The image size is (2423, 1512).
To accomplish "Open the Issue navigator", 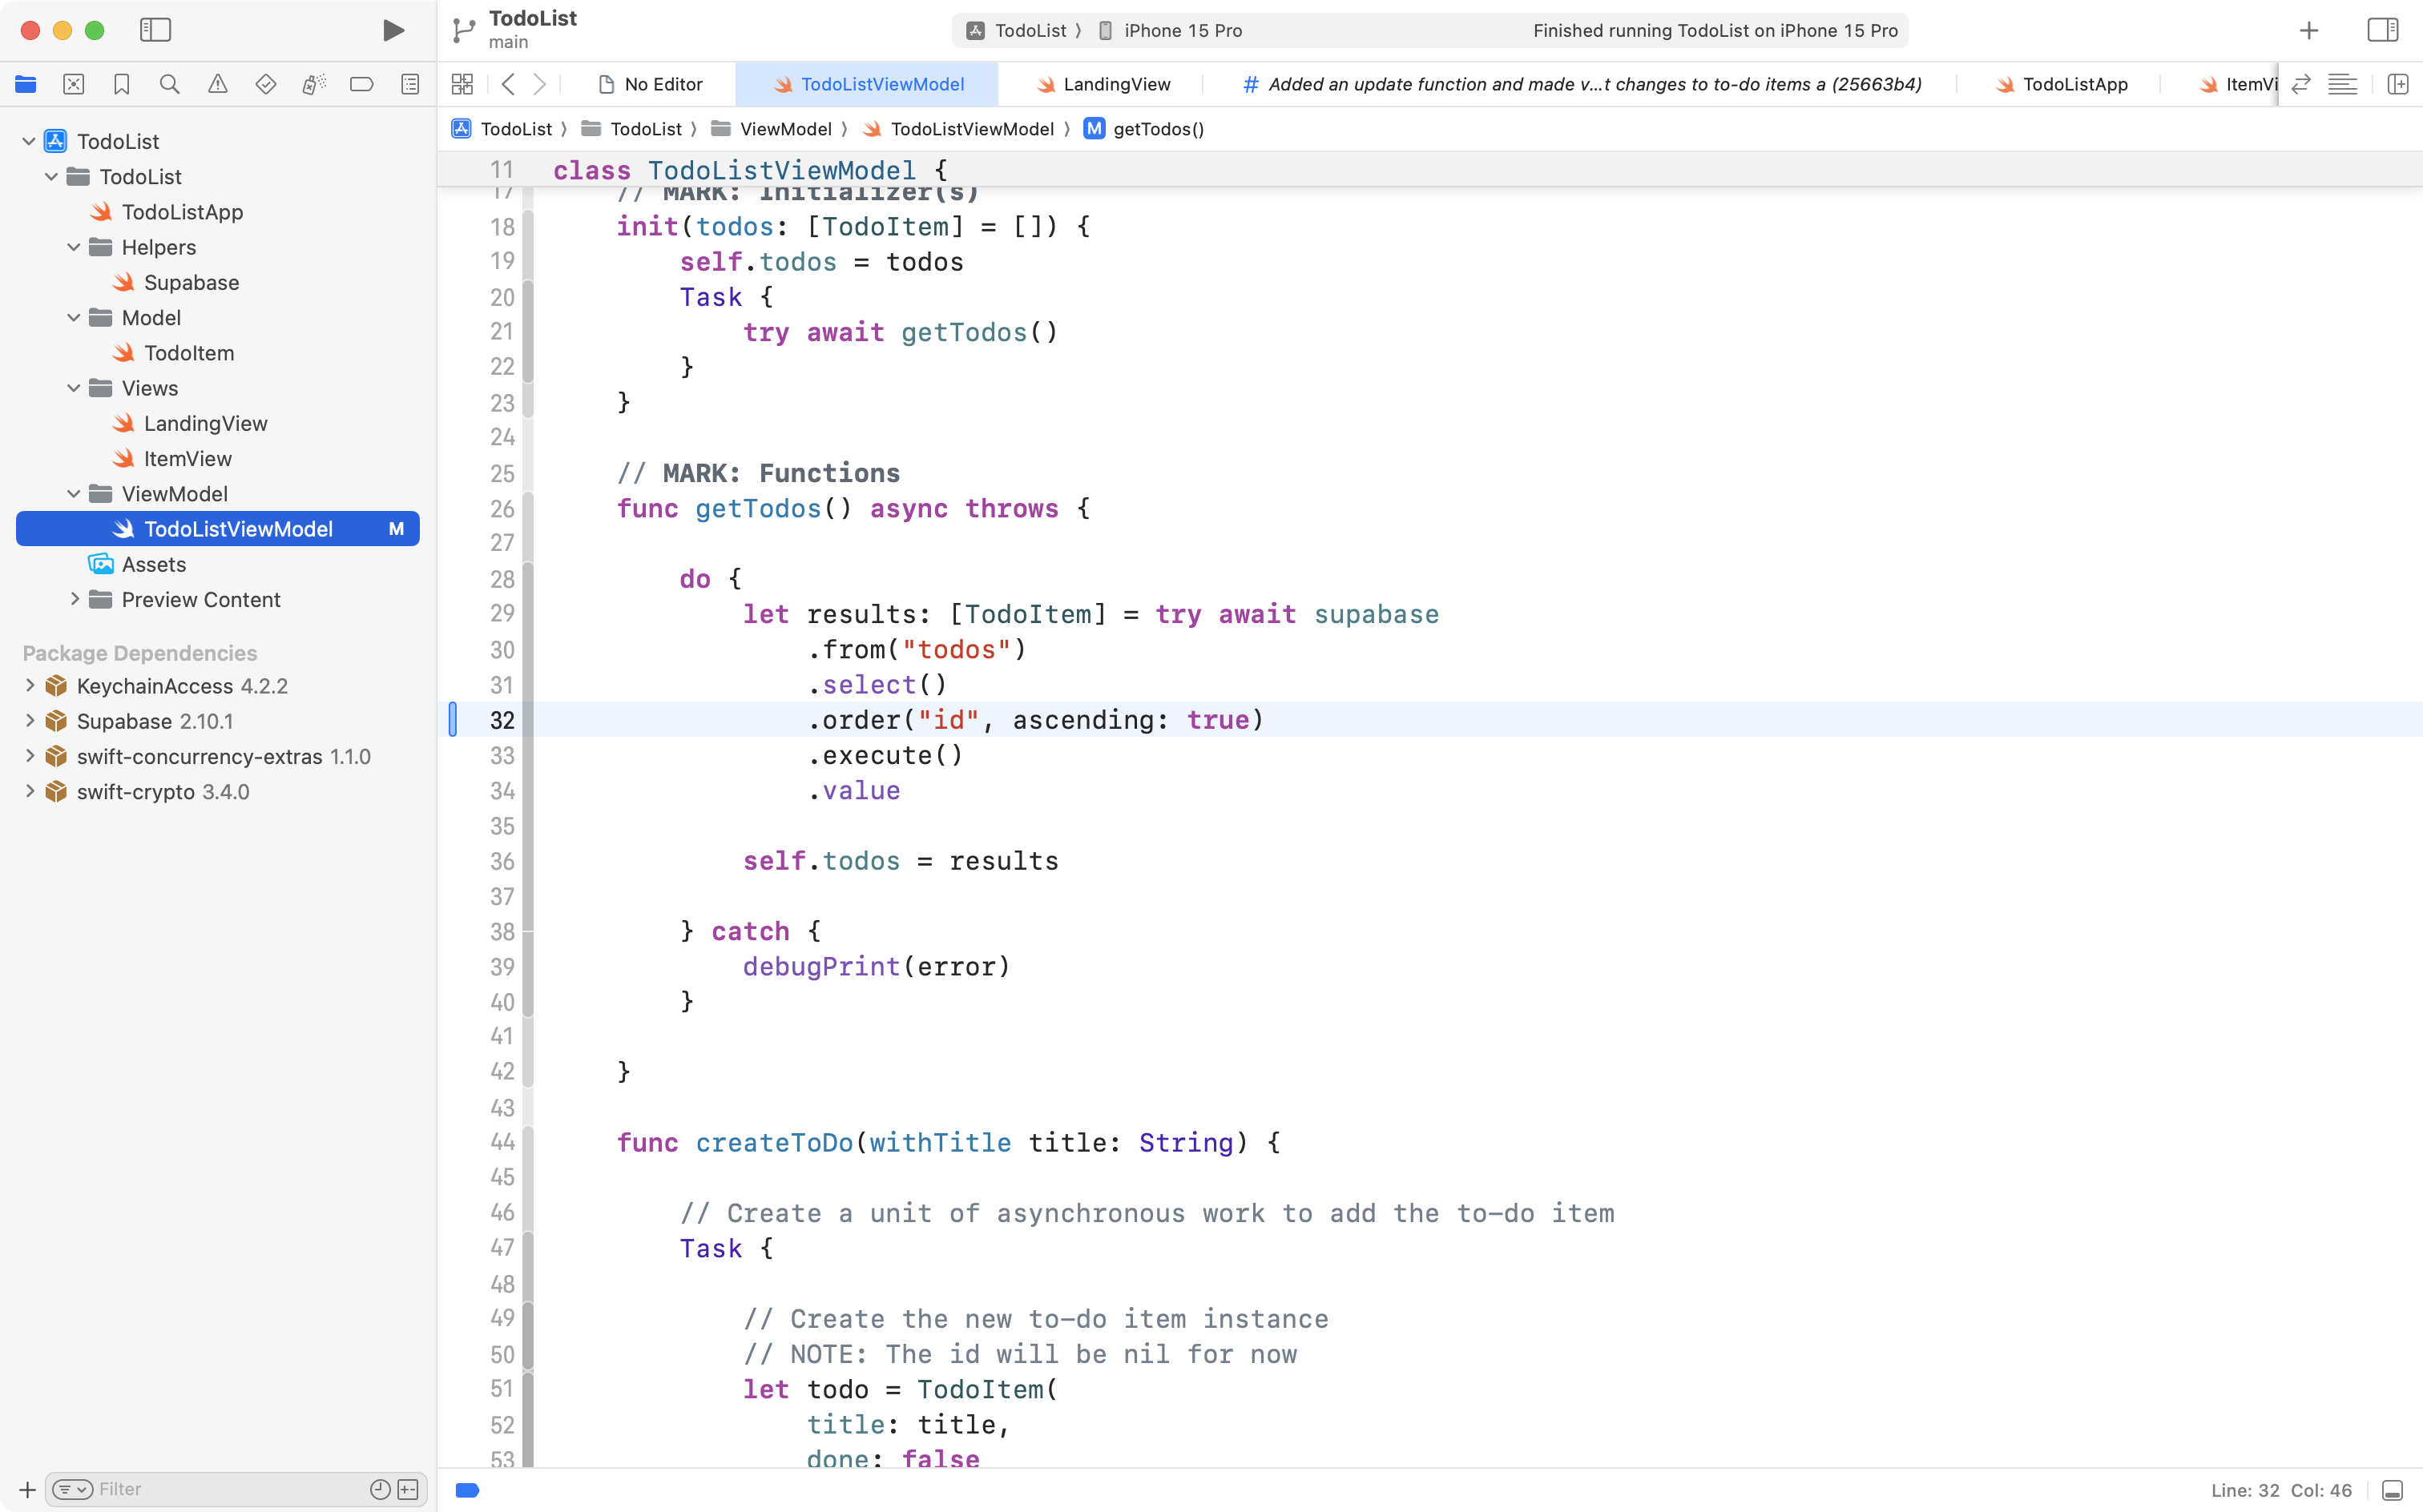I will (x=217, y=84).
